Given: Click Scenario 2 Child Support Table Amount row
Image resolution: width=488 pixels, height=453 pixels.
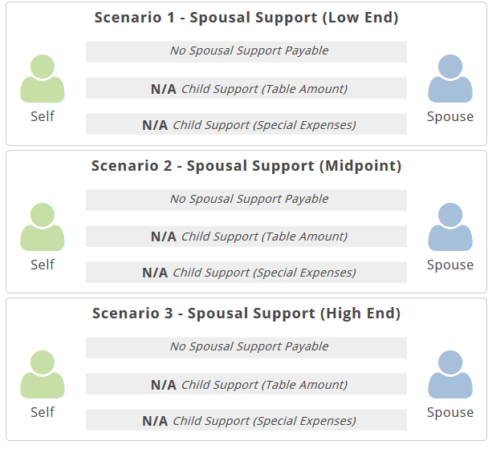Looking at the screenshot, I should (246, 237).
